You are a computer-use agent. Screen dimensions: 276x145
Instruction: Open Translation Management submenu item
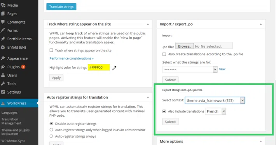11,121
